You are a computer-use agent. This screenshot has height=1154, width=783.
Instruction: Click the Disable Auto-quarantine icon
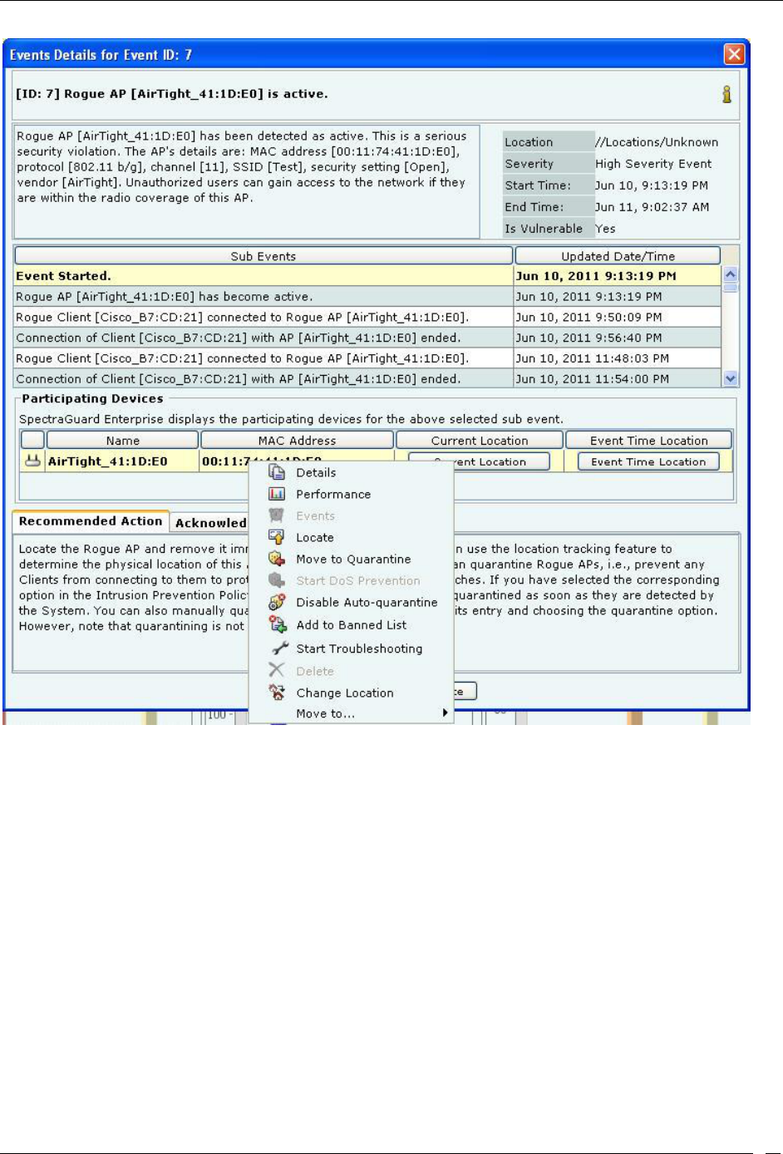pyautogui.click(x=277, y=602)
